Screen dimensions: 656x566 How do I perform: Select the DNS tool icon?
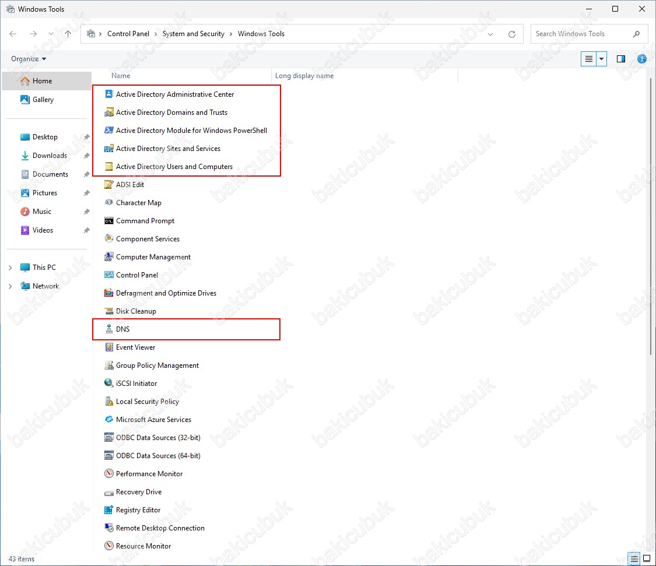109,329
